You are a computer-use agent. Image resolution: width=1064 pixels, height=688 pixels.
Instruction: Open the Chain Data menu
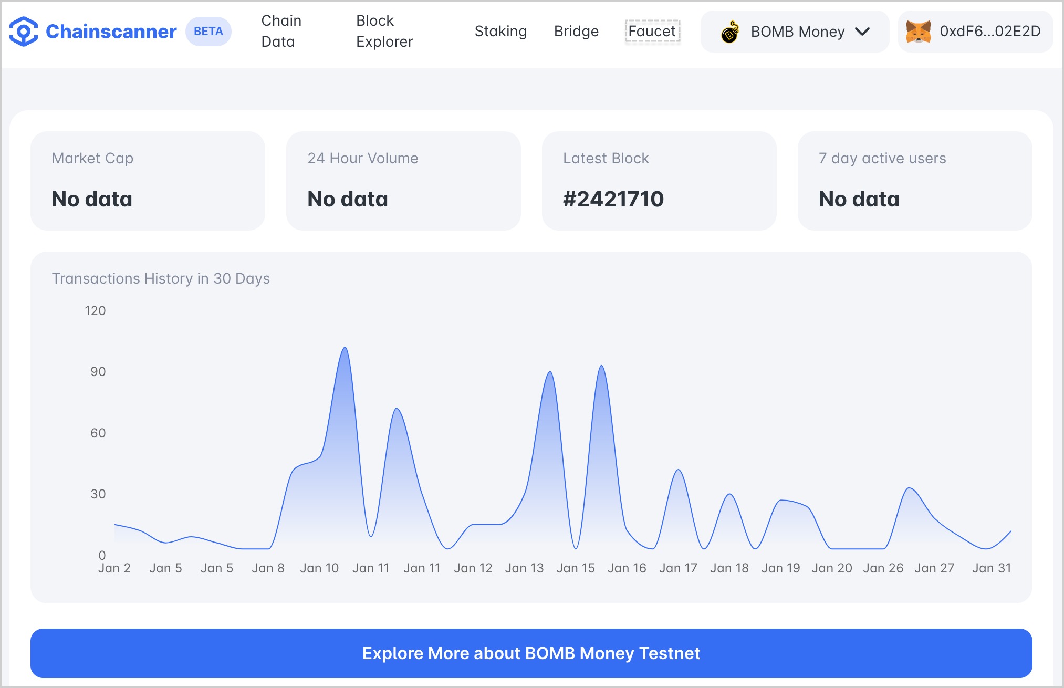[281, 31]
